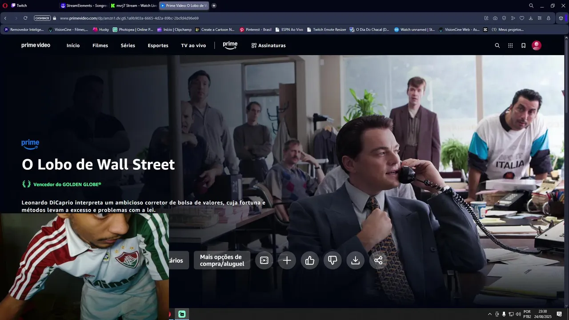Open the Séries menu
Viewport: 569px width, 320px height.
click(x=128, y=45)
